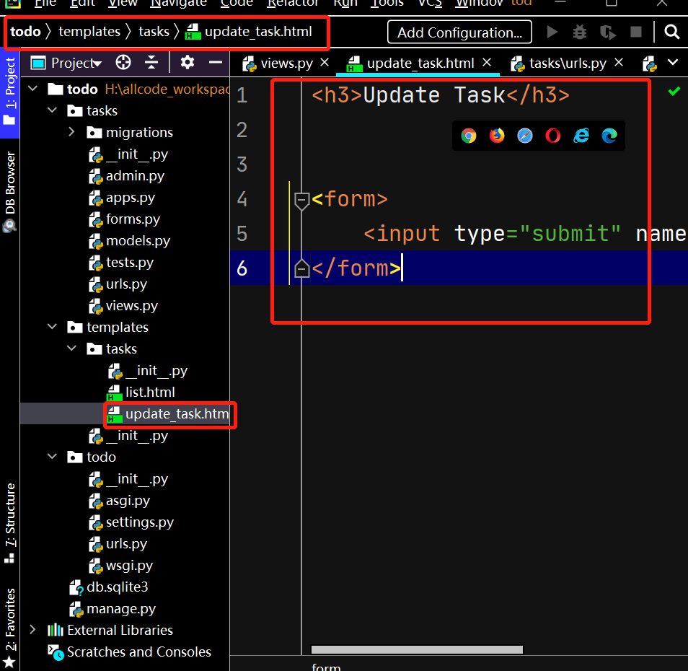Open in Chrome browser icon
The width and height of the screenshot is (688, 671).
point(469,136)
